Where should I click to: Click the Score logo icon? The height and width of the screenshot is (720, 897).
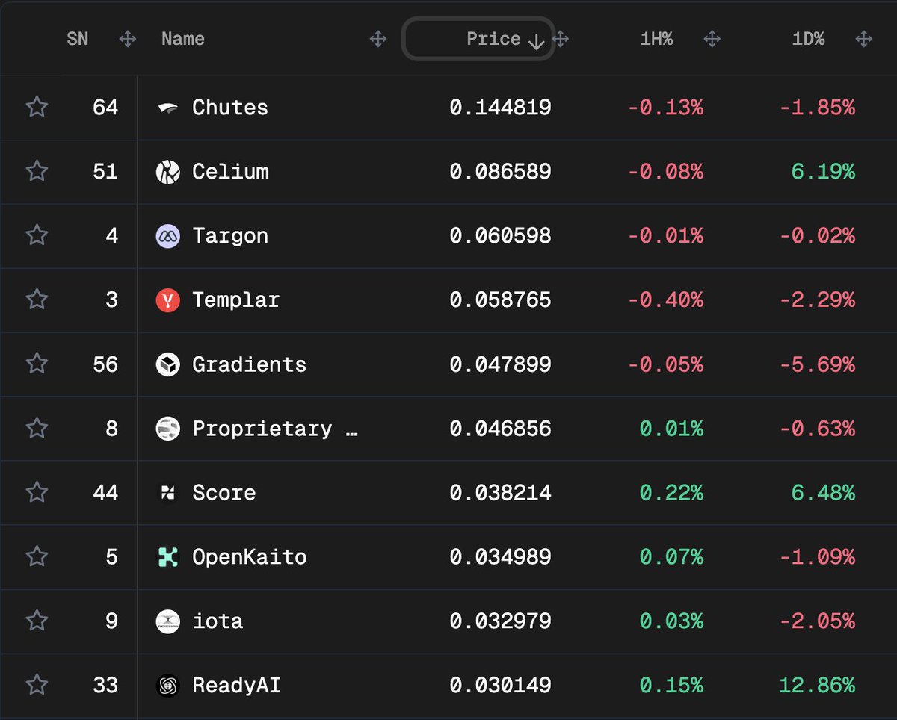(x=168, y=493)
